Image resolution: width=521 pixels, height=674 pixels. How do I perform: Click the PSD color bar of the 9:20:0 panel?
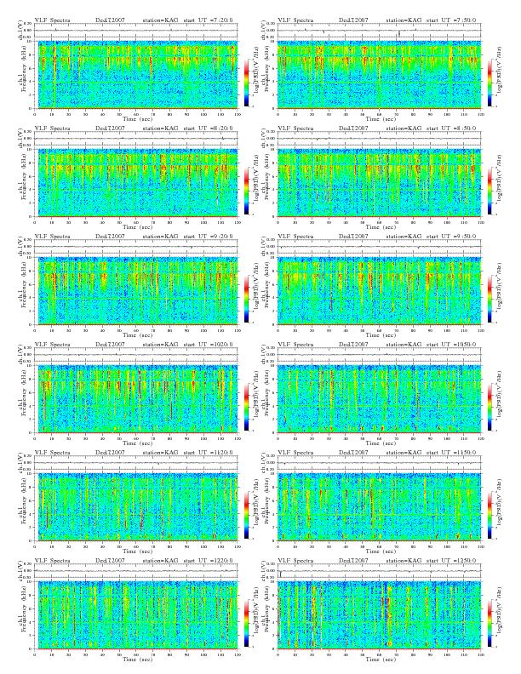coord(246,299)
